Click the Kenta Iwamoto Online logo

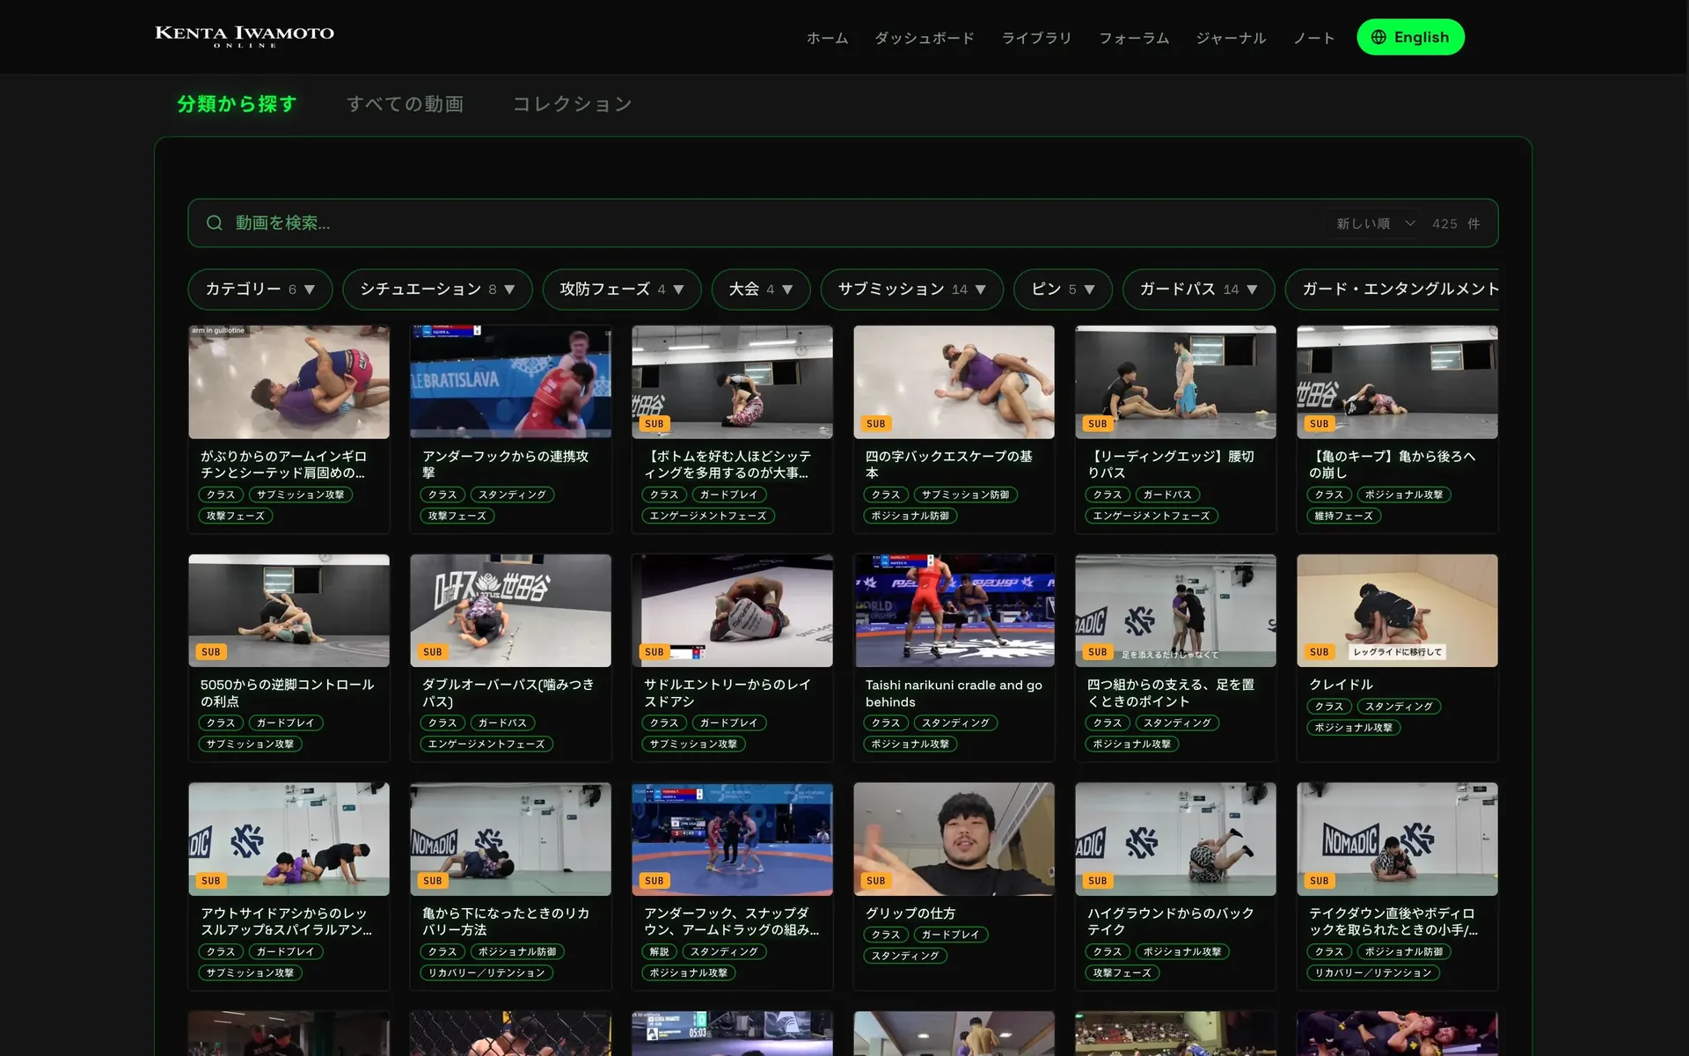[x=245, y=36]
